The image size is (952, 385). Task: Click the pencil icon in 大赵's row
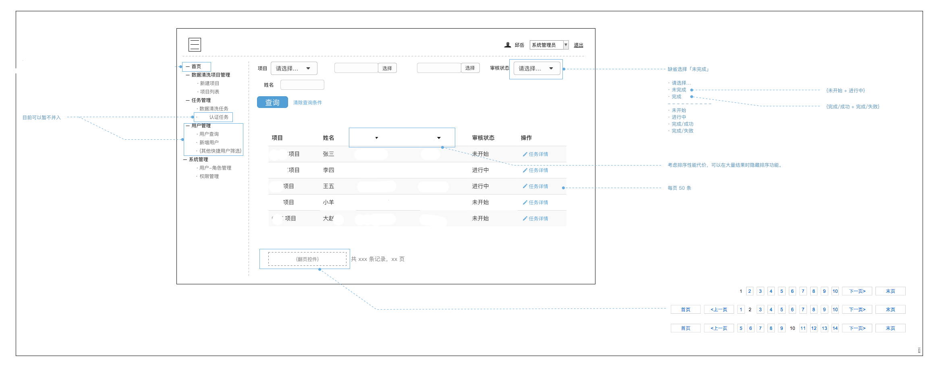[x=525, y=219]
